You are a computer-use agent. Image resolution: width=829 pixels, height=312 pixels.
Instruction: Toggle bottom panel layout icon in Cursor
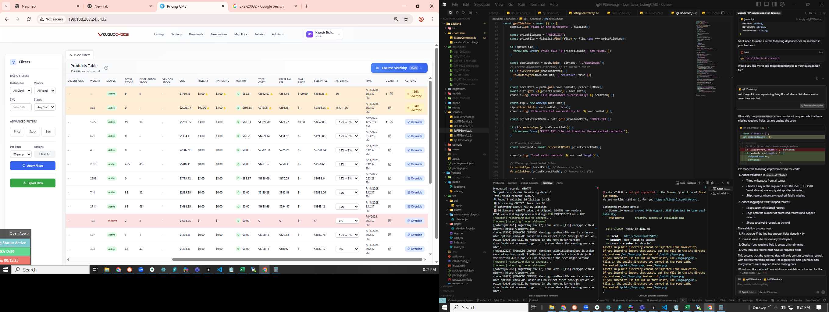pos(767,4)
